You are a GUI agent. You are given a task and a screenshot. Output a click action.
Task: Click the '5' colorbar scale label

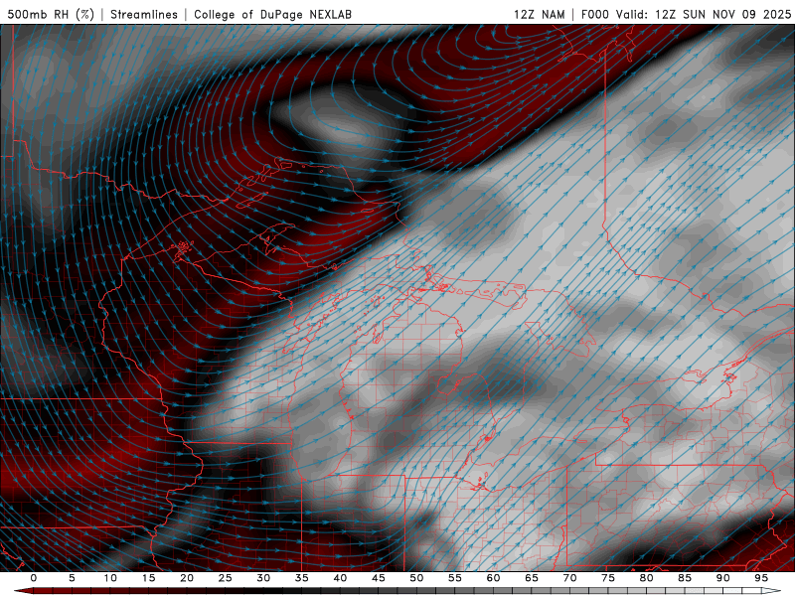(x=72, y=578)
